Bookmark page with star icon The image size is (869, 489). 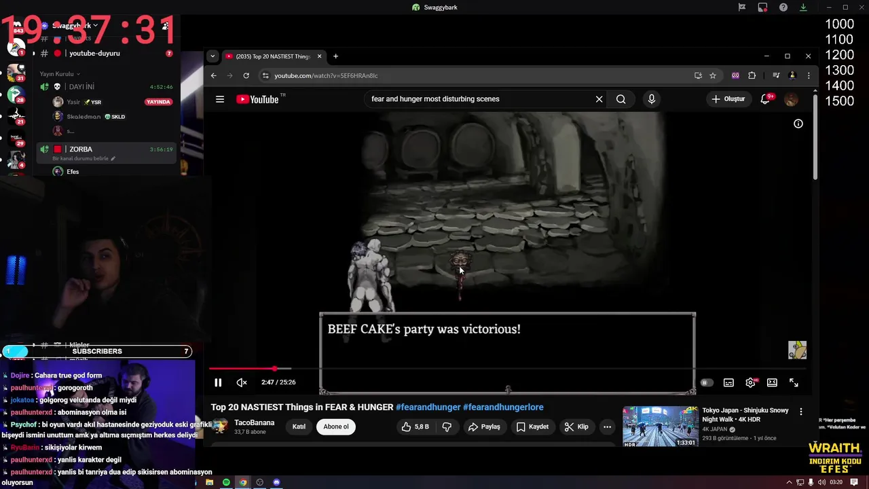pos(713,75)
